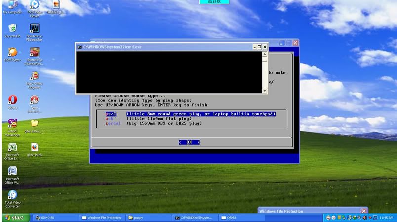Select the Microsoft Office Word icon

12,175
